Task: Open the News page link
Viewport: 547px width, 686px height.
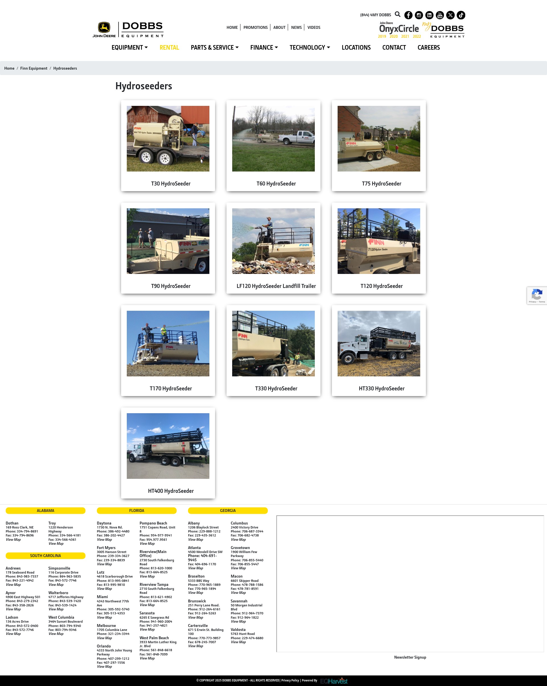Action: click(296, 27)
